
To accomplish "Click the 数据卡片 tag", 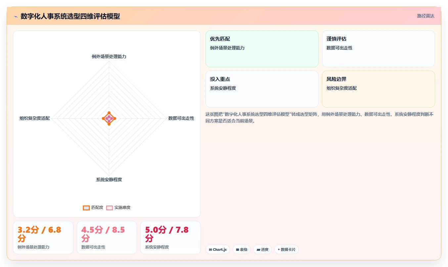I will coord(287,250).
